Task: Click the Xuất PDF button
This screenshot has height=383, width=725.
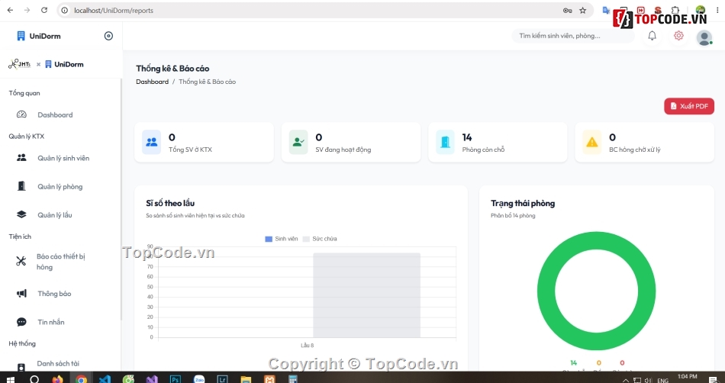Action: [689, 106]
